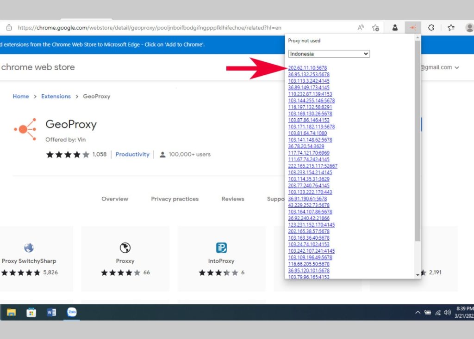The height and width of the screenshot is (339, 474).
Task: Select proxy 111.67.74.242:4145
Action: [309, 159]
